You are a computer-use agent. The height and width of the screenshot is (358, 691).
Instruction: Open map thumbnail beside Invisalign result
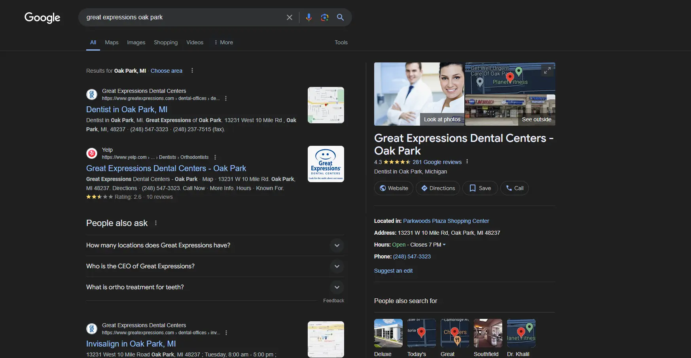click(x=326, y=339)
